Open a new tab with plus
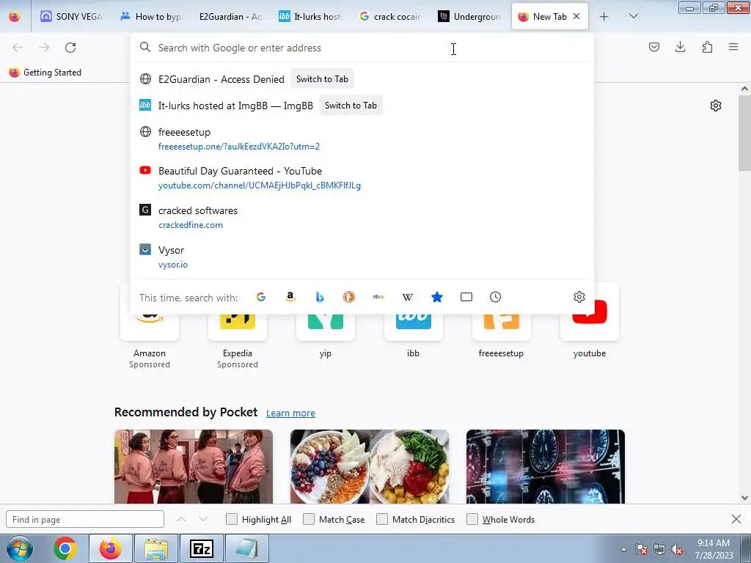Viewport: 751px width, 563px height. point(604,16)
